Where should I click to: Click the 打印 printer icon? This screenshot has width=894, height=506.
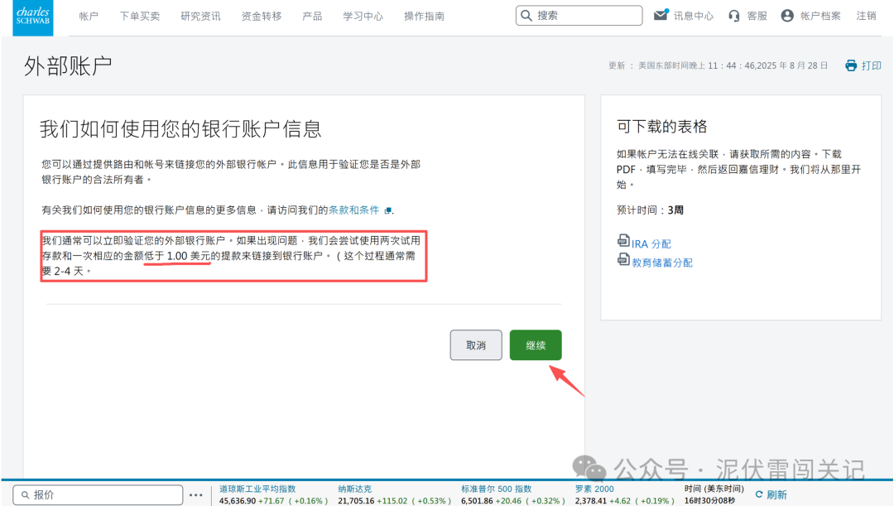(850, 65)
